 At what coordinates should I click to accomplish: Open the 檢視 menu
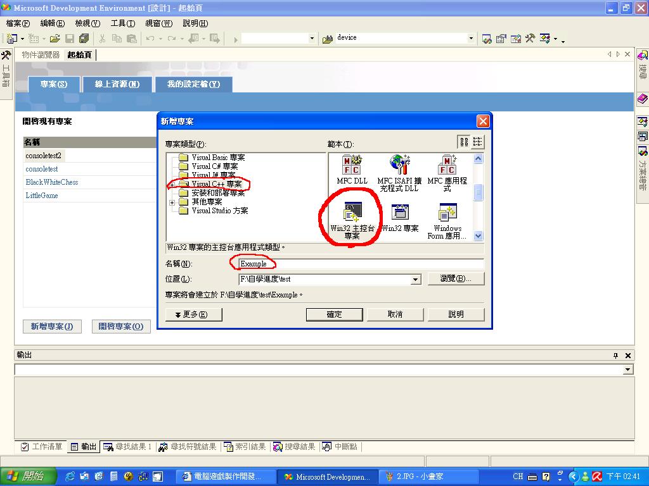87,23
